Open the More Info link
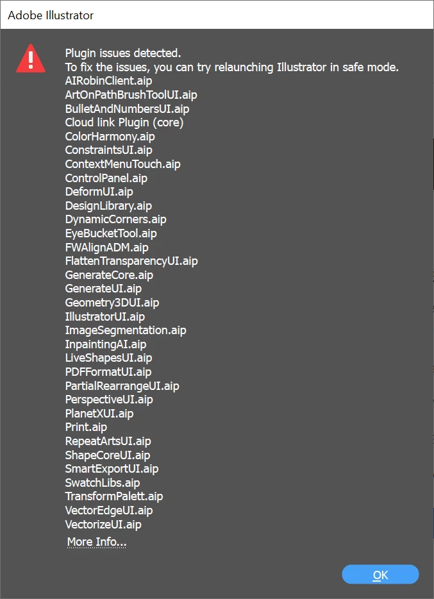This screenshot has height=599, width=434. (x=97, y=542)
